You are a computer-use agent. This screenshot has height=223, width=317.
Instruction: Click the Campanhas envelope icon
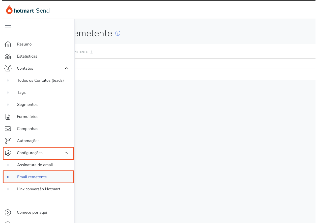pyautogui.click(x=8, y=129)
